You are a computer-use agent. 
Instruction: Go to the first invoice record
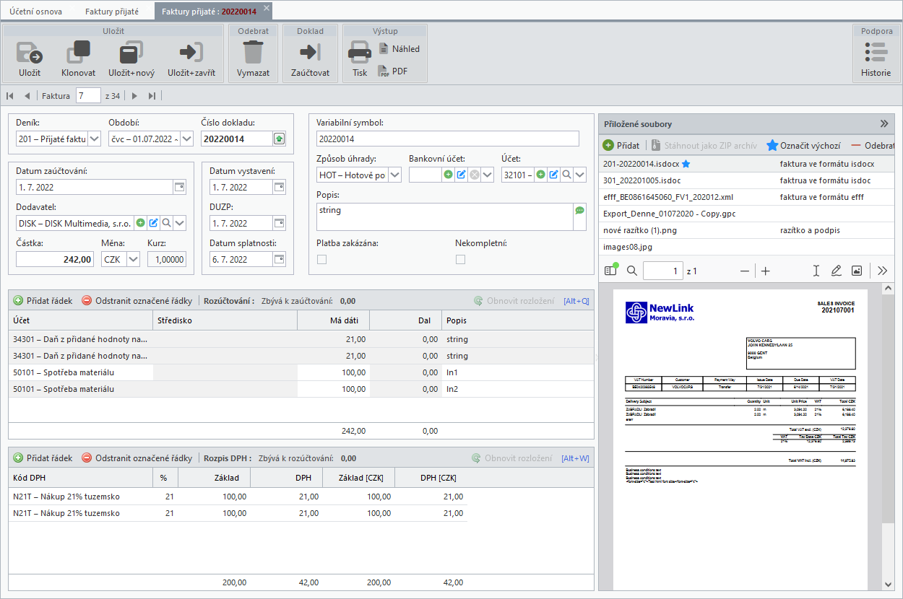pos(10,95)
